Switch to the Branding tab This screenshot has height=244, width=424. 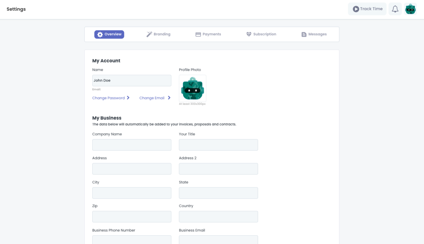159,35
